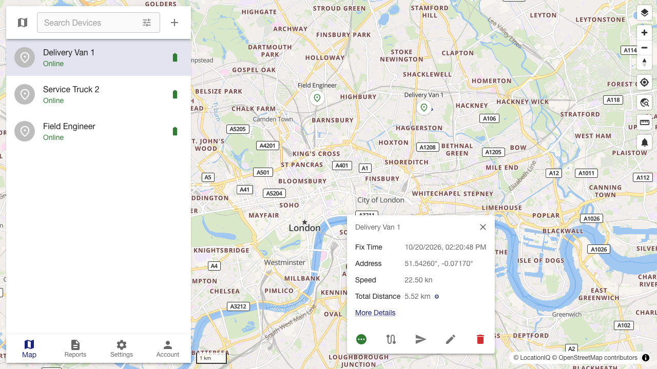Click the Field Engineer map marker
The height and width of the screenshot is (369, 657).
(317, 98)
